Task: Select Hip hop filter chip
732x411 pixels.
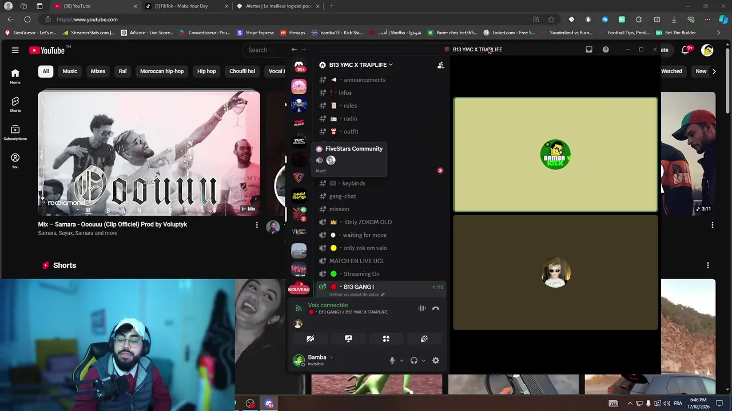Action: [x=206, y=71]
